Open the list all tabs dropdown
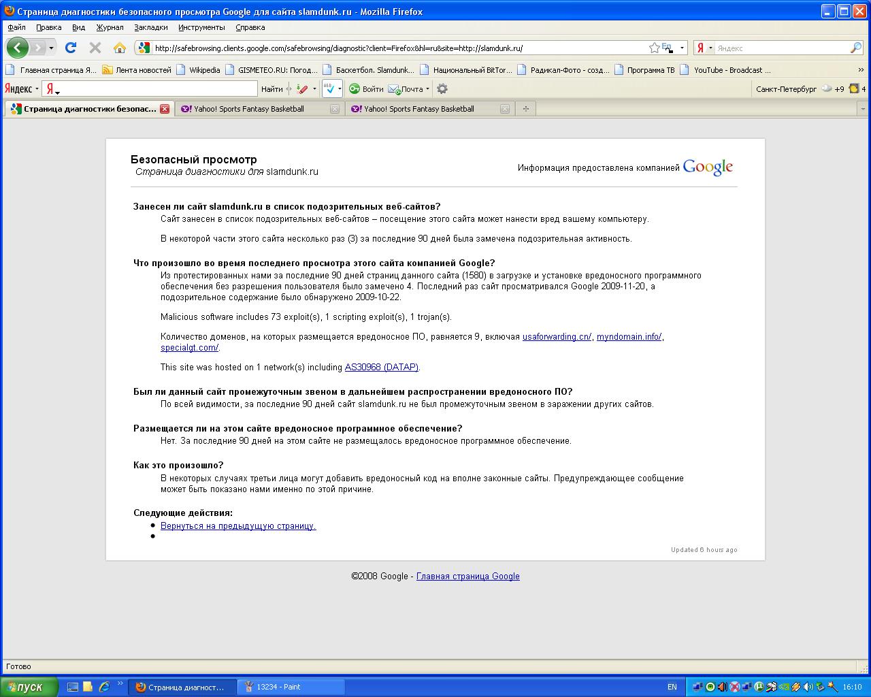Viewport: 871px width, 697px height. (x=863, y=109)
